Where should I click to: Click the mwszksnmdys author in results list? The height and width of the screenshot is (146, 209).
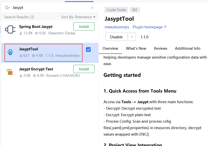[x=67, y=56]
